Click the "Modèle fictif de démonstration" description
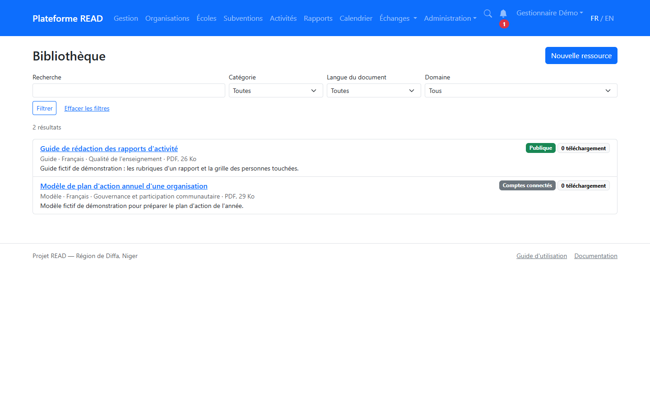Screen dimensions: 650x406 click(142, 206)
